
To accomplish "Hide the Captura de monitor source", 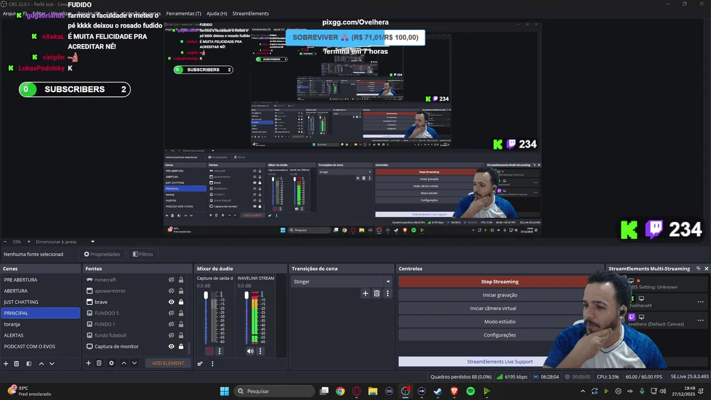I will pos(172,346).
